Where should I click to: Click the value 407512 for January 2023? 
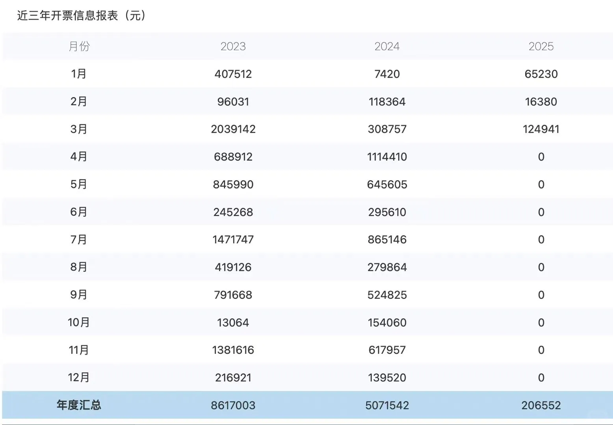pyautogui.click(x=234, y=74)
